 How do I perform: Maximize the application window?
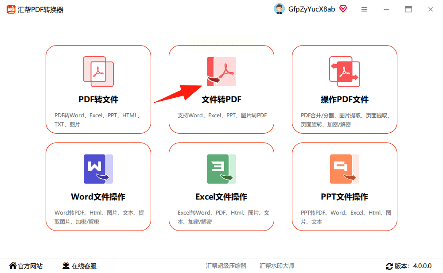pyautogui.click(x=408, y=9)
